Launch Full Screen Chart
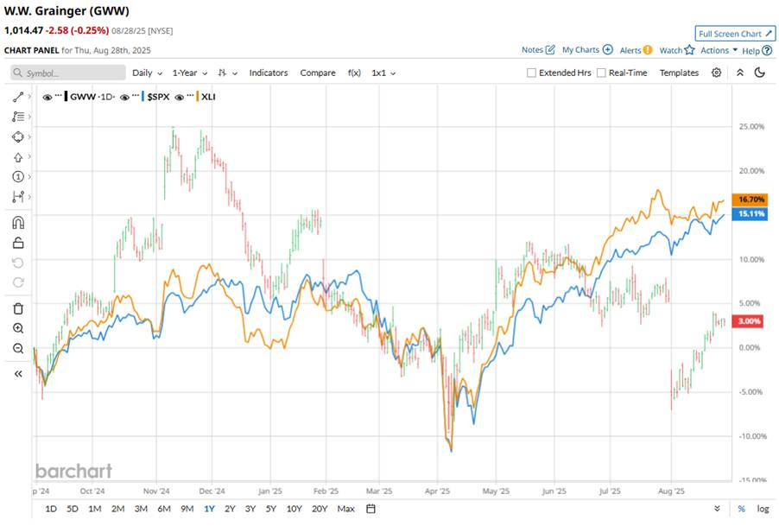The width and height of the screenshot is (779, 526). [x=735, y=34]
